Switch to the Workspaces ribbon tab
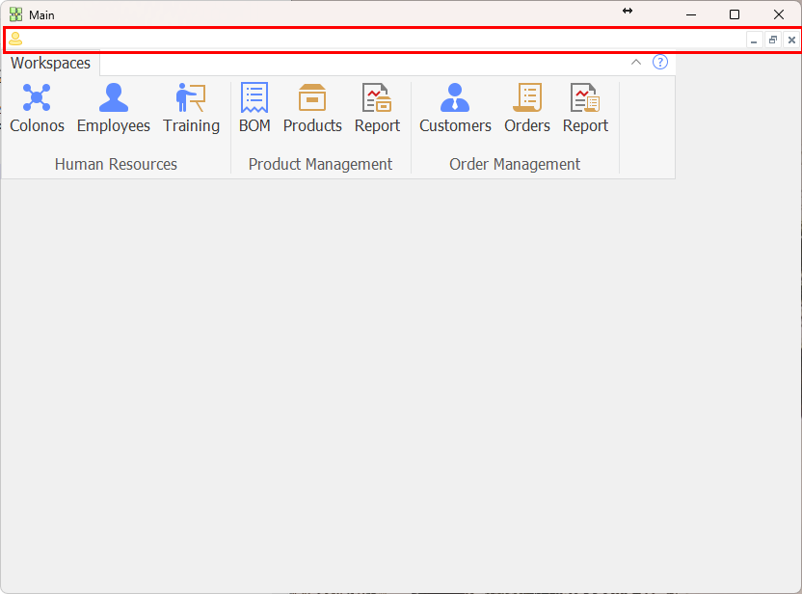Image resolution: width=802 pixels, height=594 pixels. (x=51, y=64)
